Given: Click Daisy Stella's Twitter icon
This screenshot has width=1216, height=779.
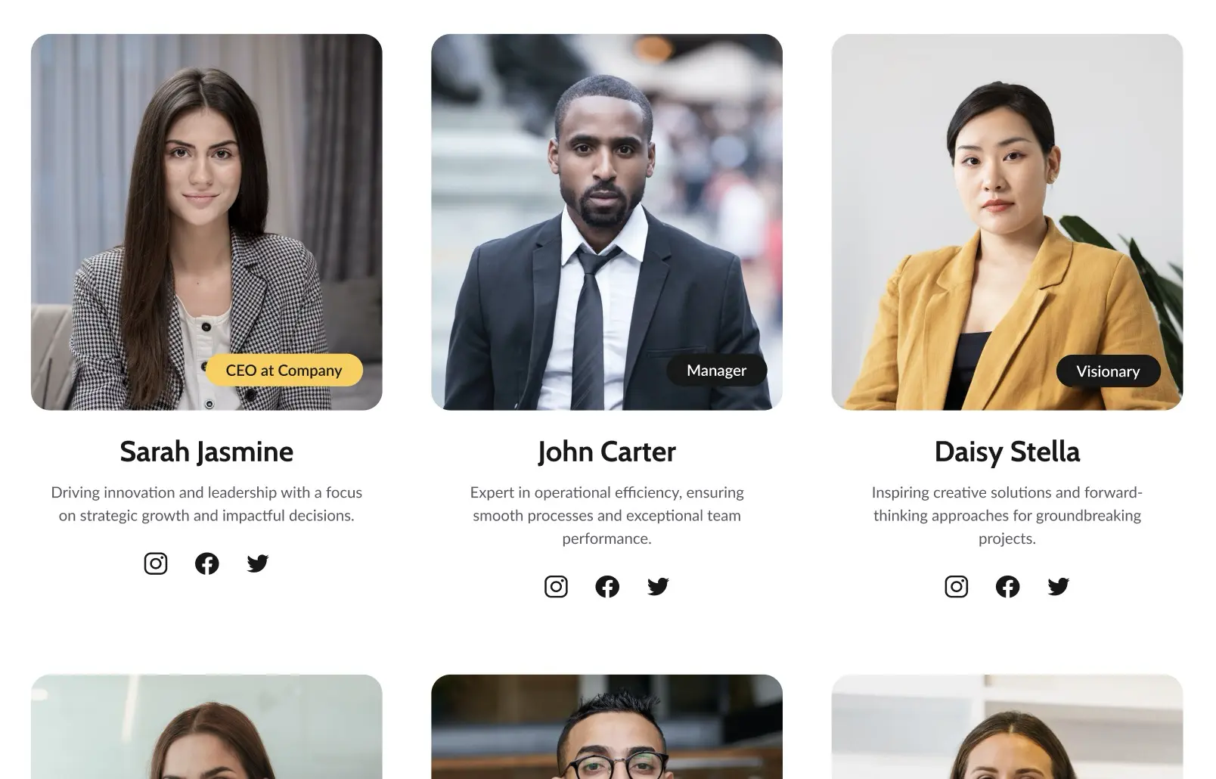Looking at the screenshot, I should coord(1058,586).
